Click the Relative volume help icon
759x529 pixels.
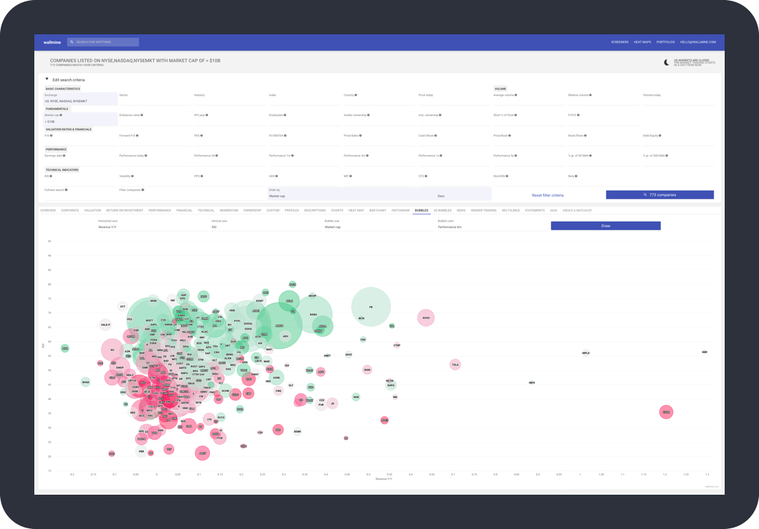[591, 95]
